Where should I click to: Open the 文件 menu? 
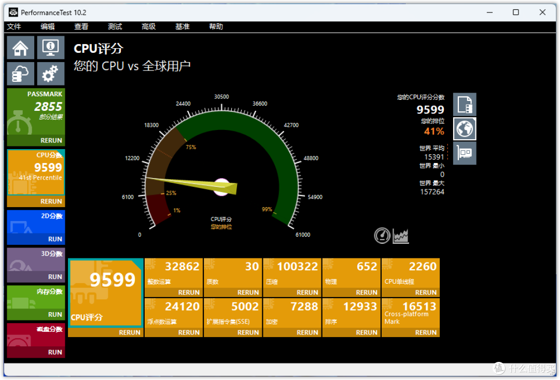pos(15,27)
